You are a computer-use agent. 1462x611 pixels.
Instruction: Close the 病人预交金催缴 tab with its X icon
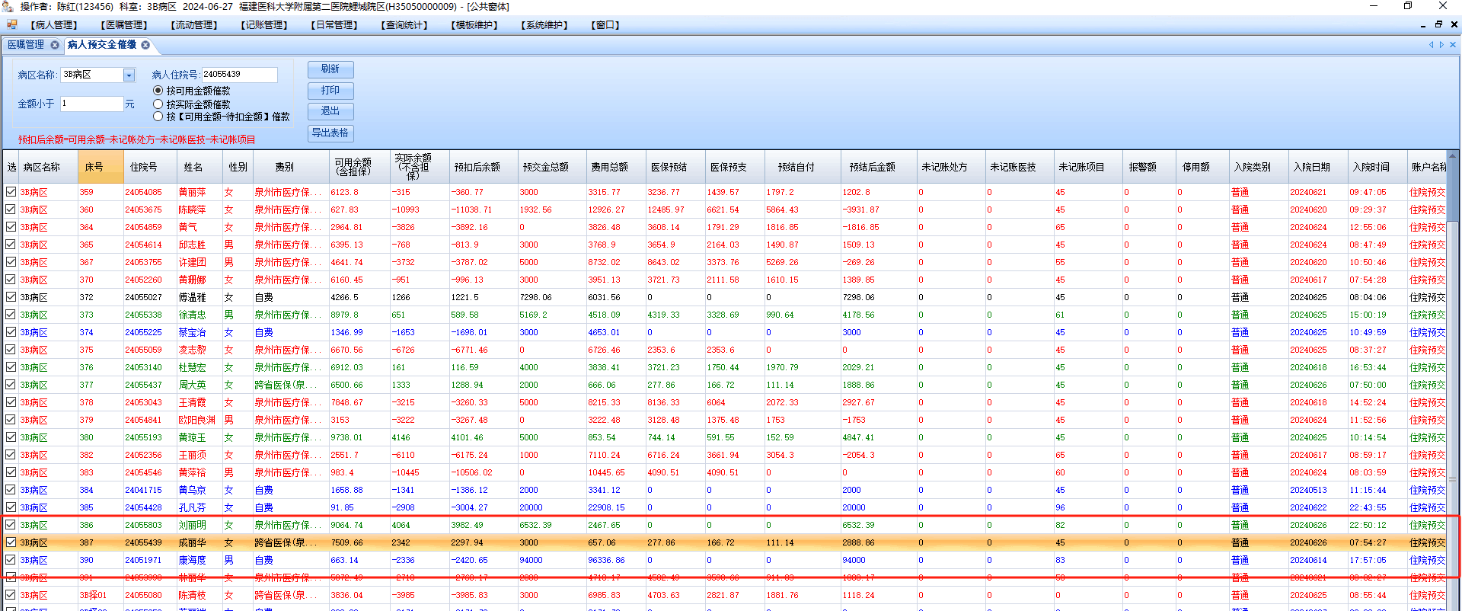coord(145,45)
